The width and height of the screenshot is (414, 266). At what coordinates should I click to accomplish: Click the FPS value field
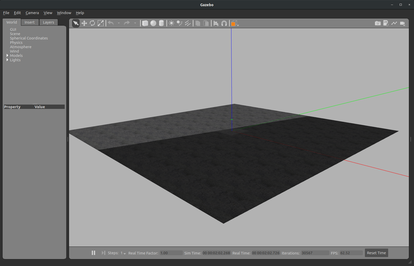pos(351,253)
